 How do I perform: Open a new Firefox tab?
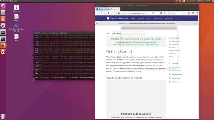[x=122, y=9]
